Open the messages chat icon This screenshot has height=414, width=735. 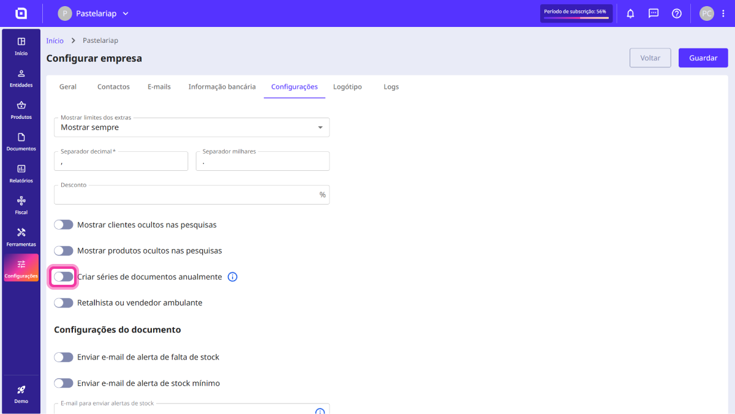[654, 13]
